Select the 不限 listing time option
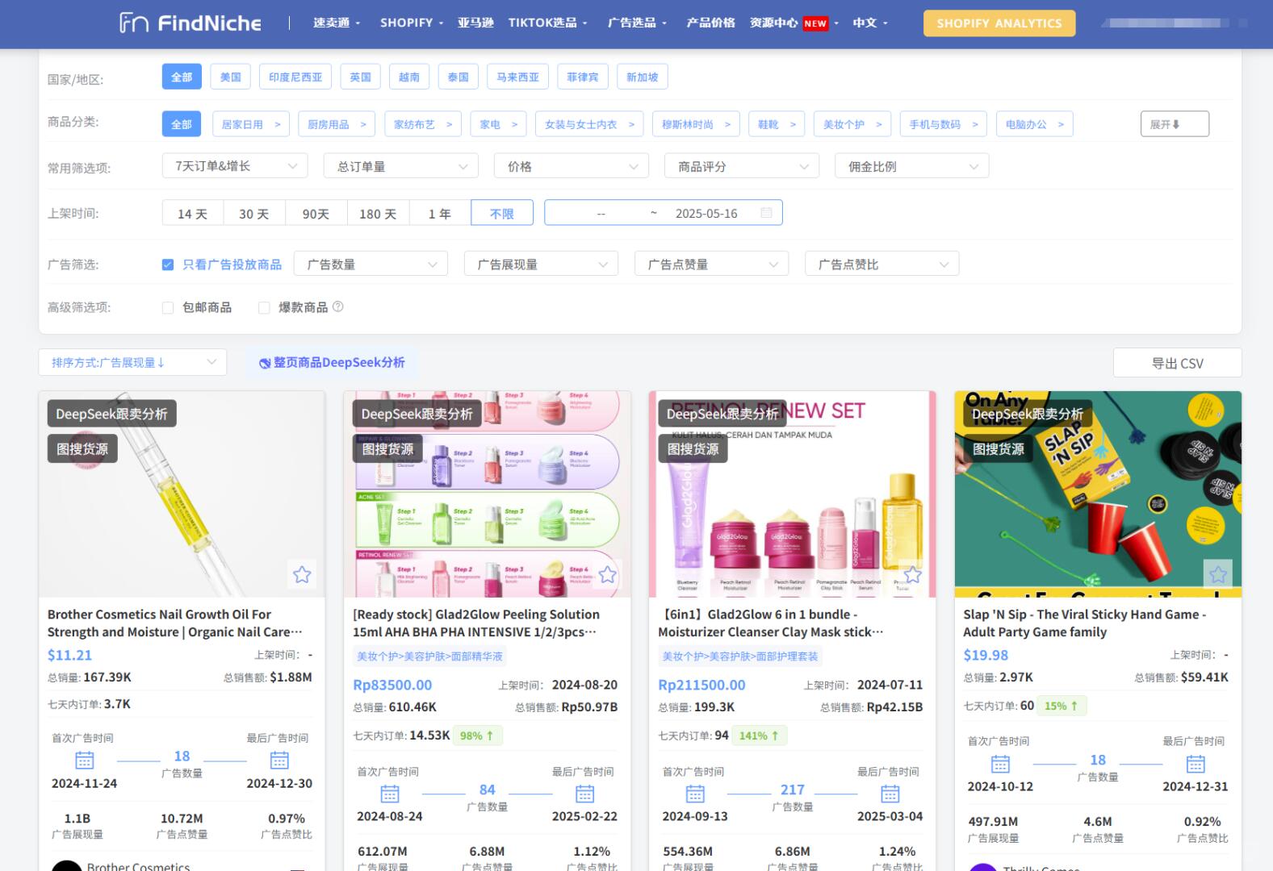 pos(502,213)
